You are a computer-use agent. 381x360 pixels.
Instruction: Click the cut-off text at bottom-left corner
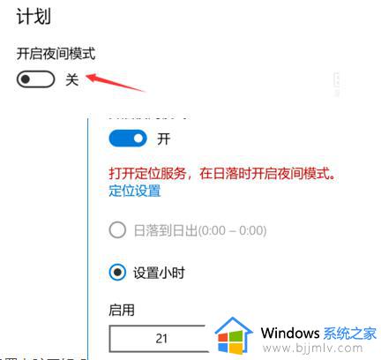pos(43,358)
